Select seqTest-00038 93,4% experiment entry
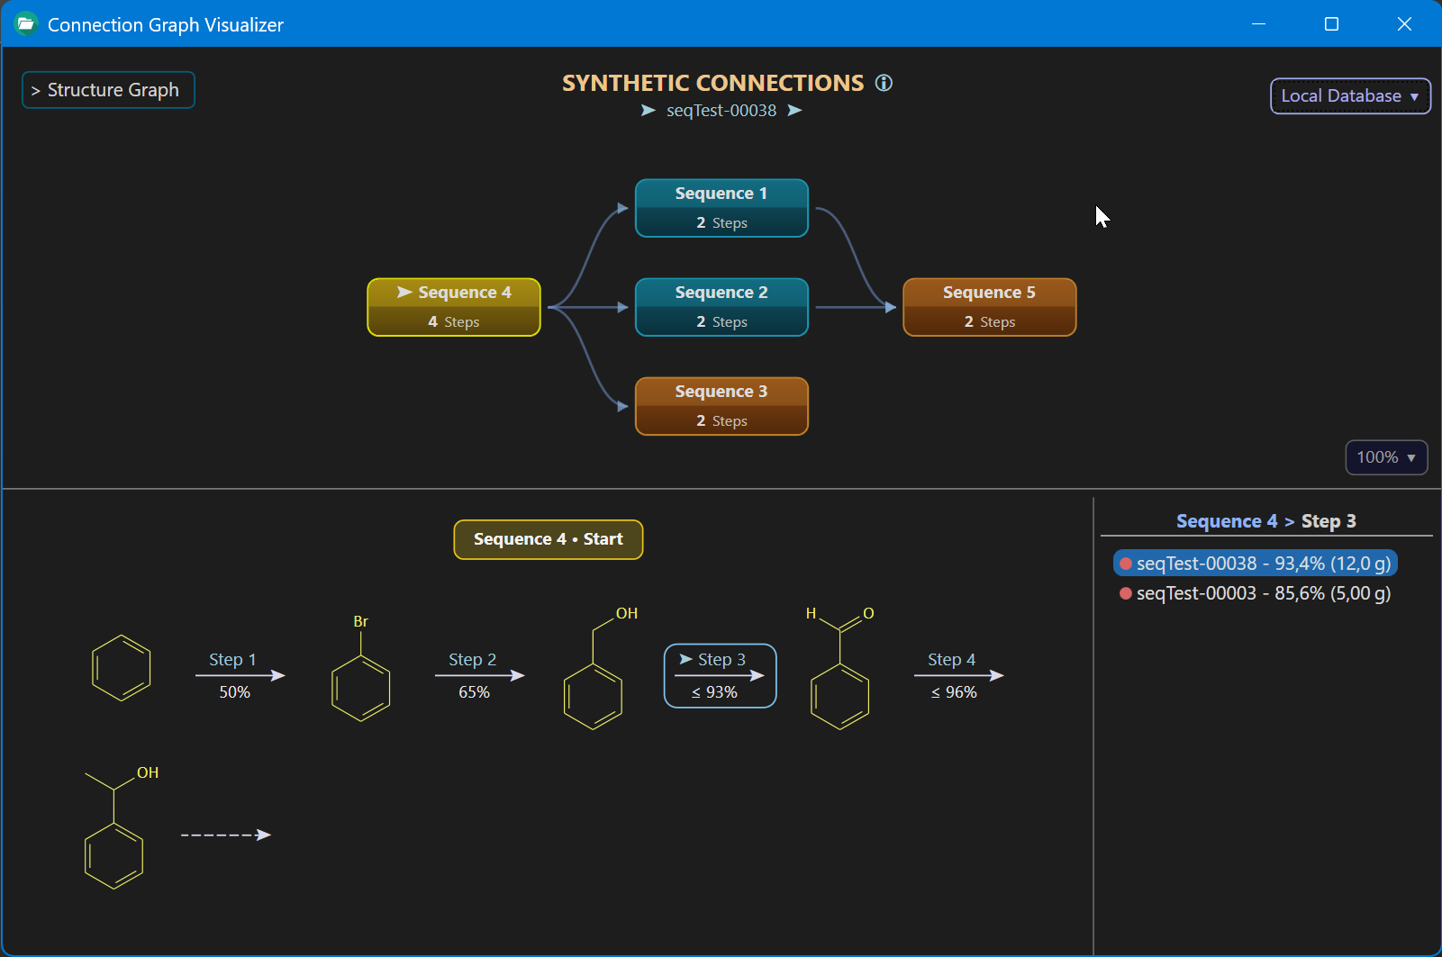The width and height of the screenshot is (1442, 957). (x=1256, y=564)
